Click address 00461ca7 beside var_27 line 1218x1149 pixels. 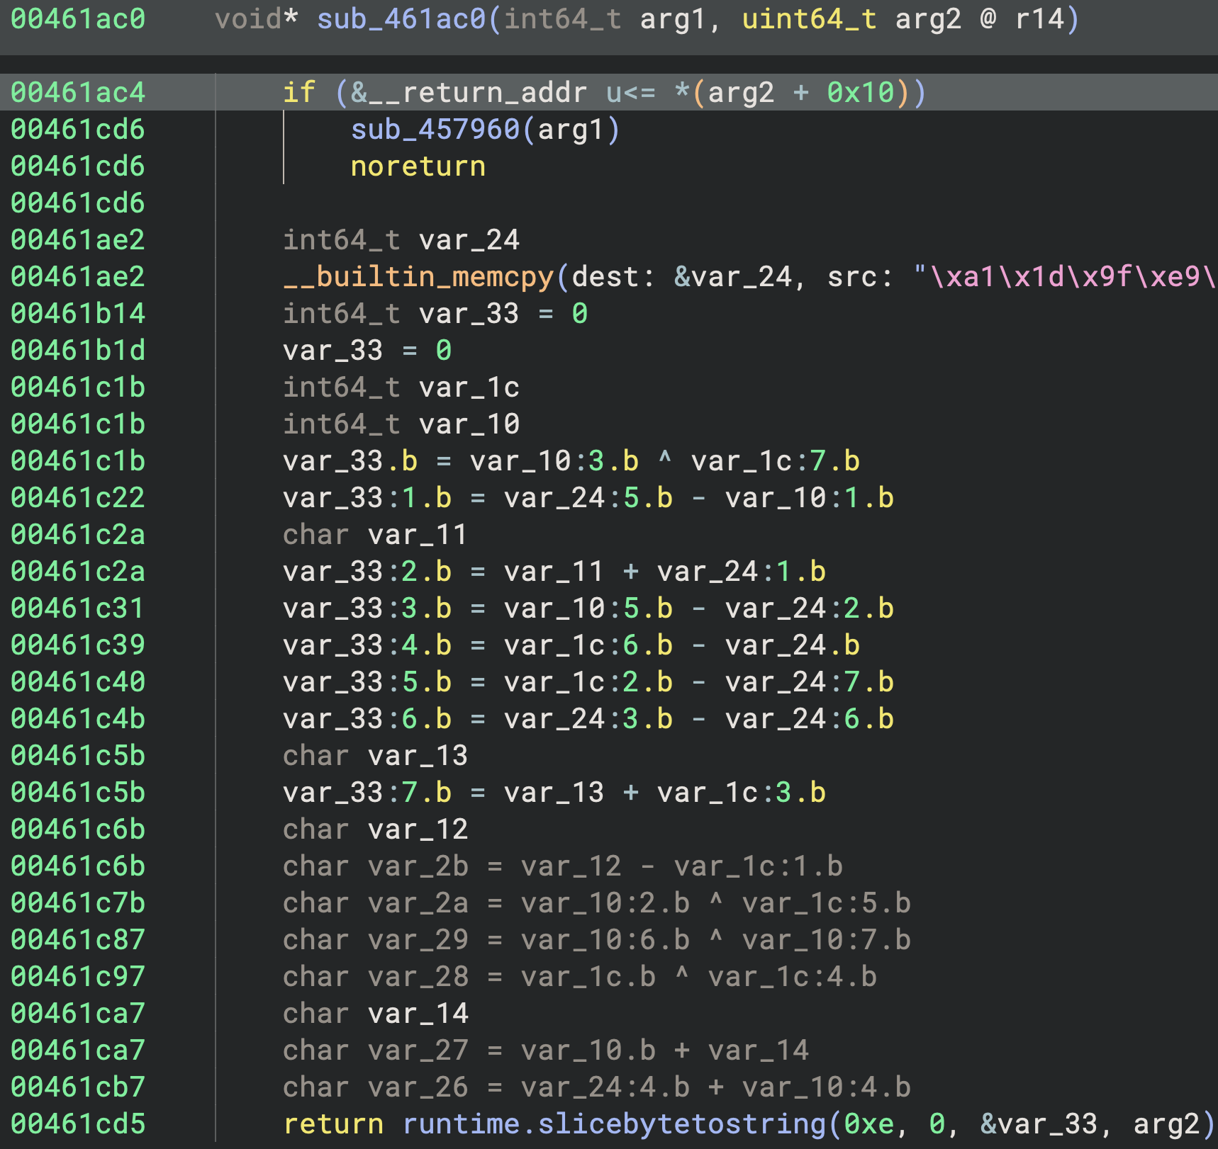click(x=78, y=1051)
